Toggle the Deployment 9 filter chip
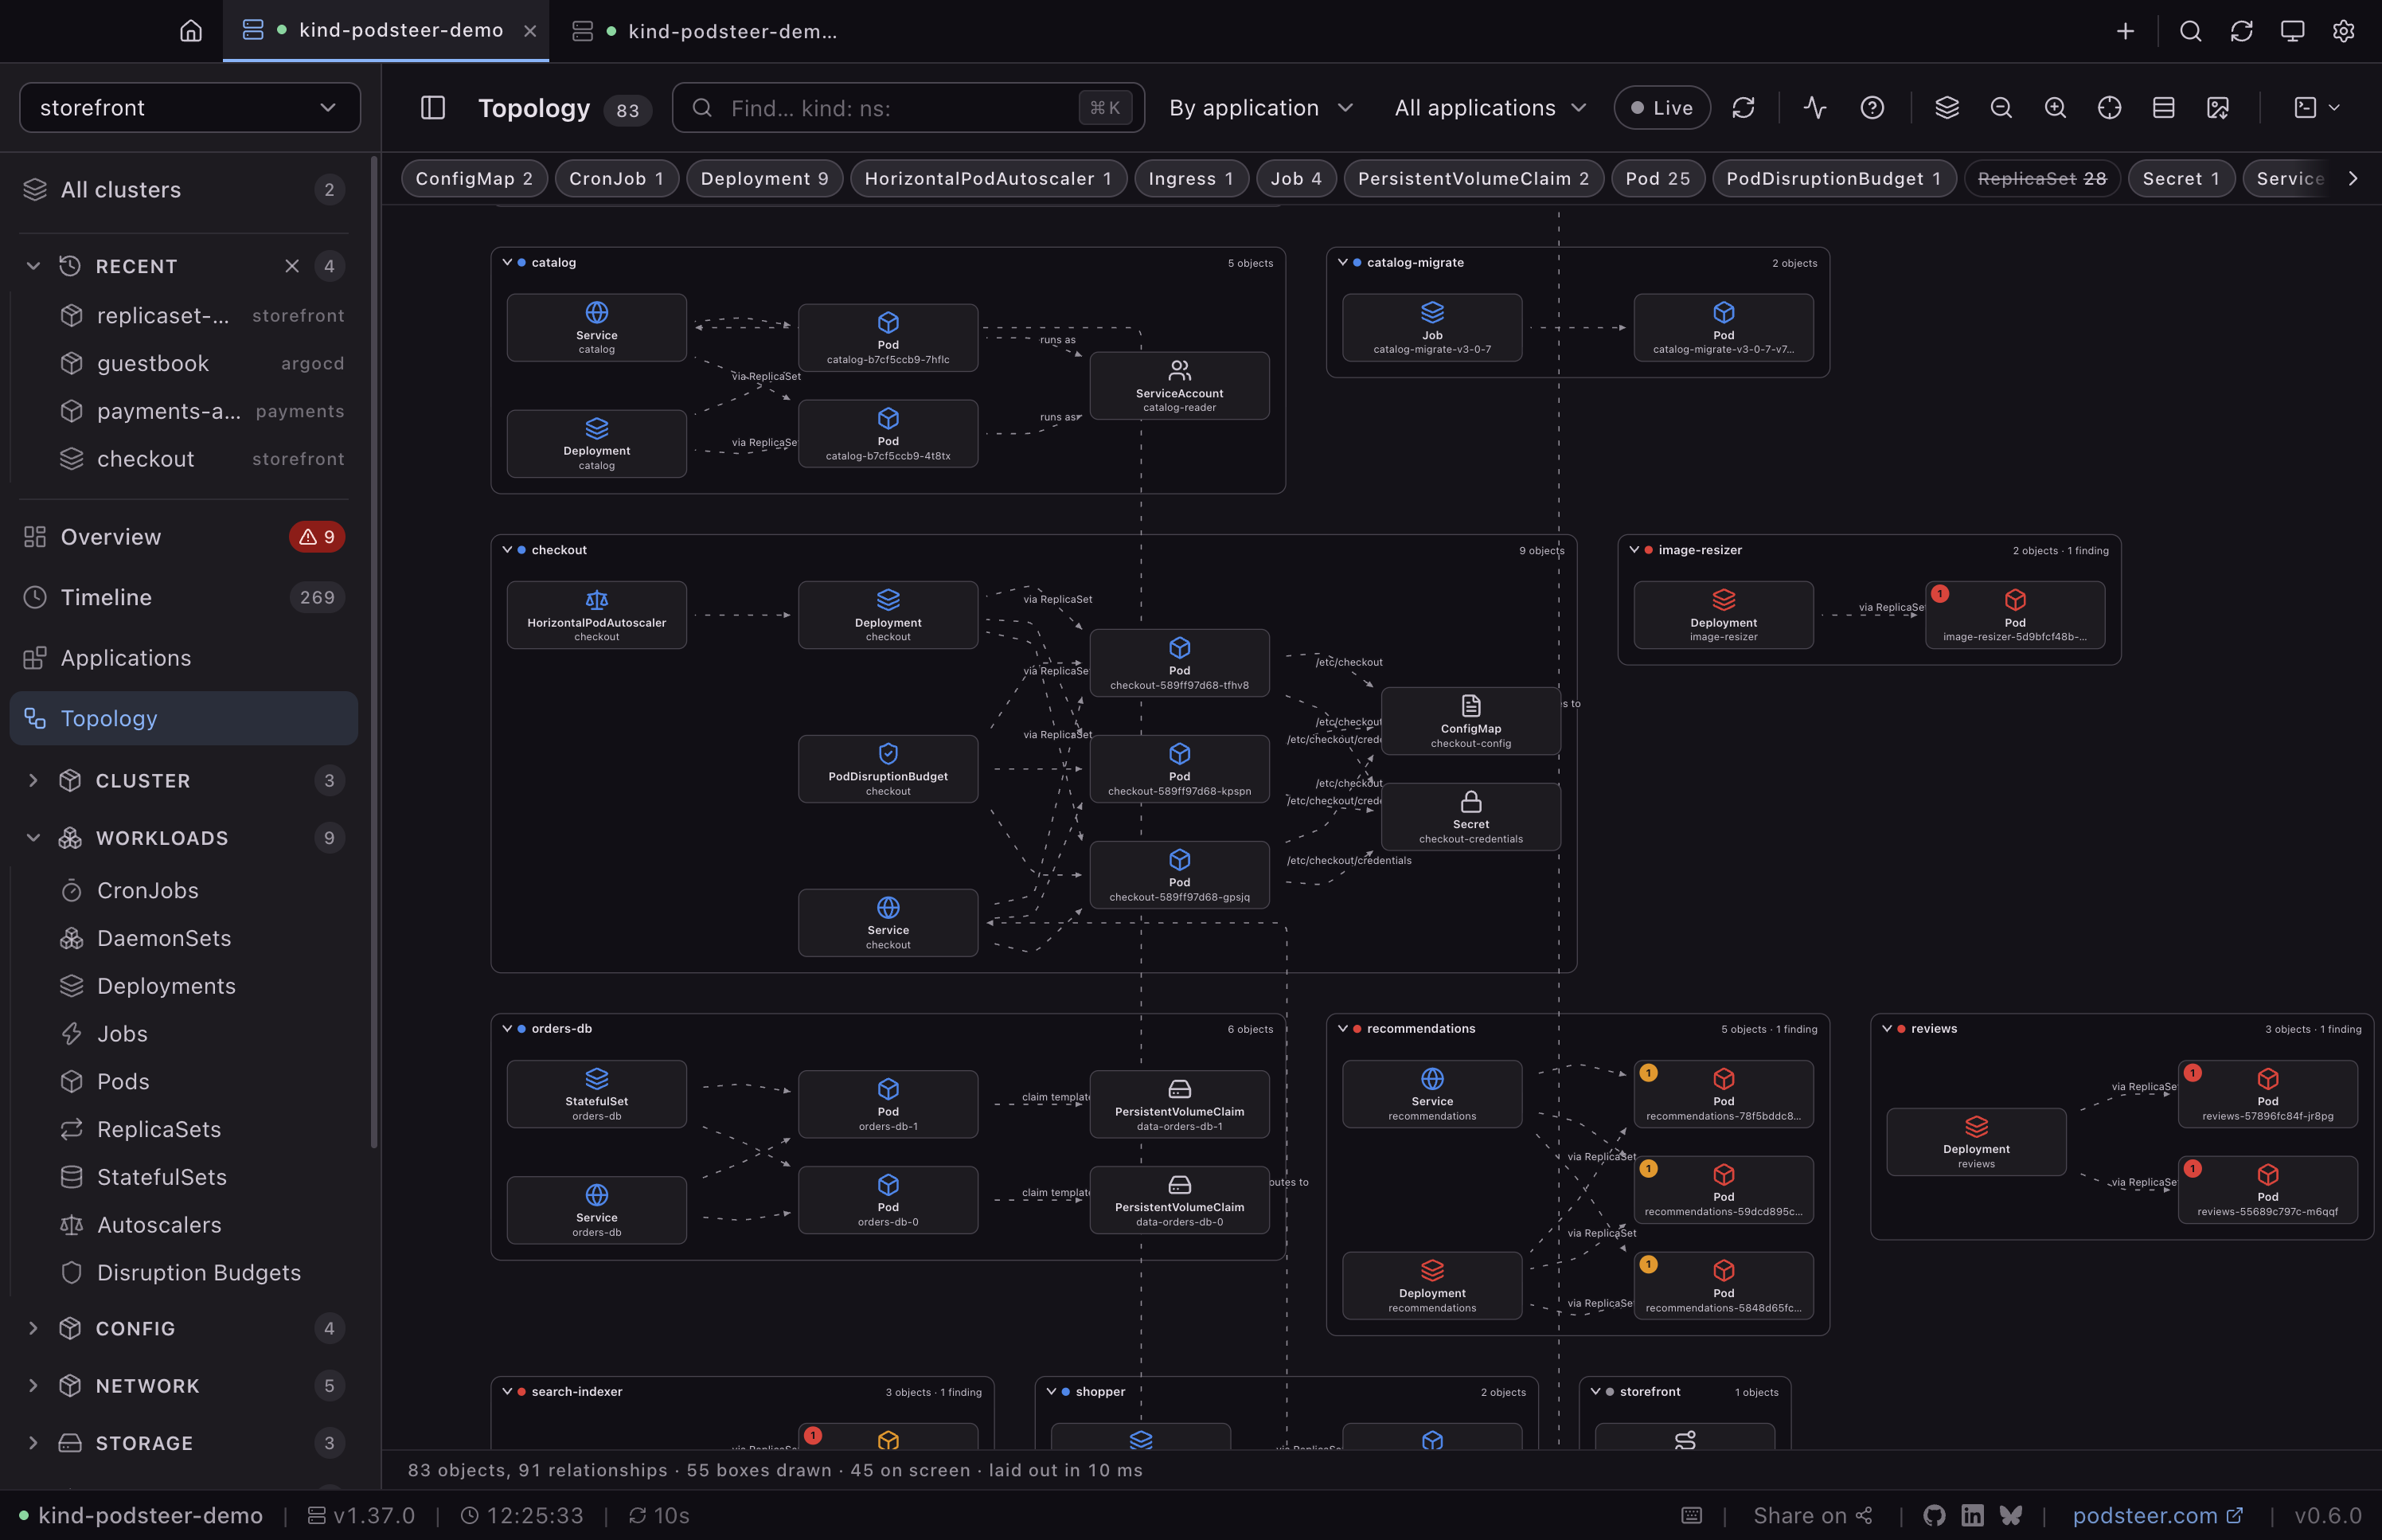This screenshot has height=1540, width=2382. pyautogui.click(x=765, y=178)
